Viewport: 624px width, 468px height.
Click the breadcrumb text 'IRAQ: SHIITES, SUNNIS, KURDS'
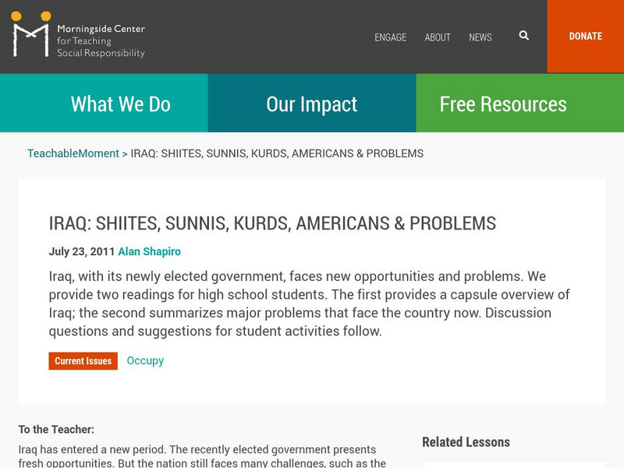coord(210,153)
